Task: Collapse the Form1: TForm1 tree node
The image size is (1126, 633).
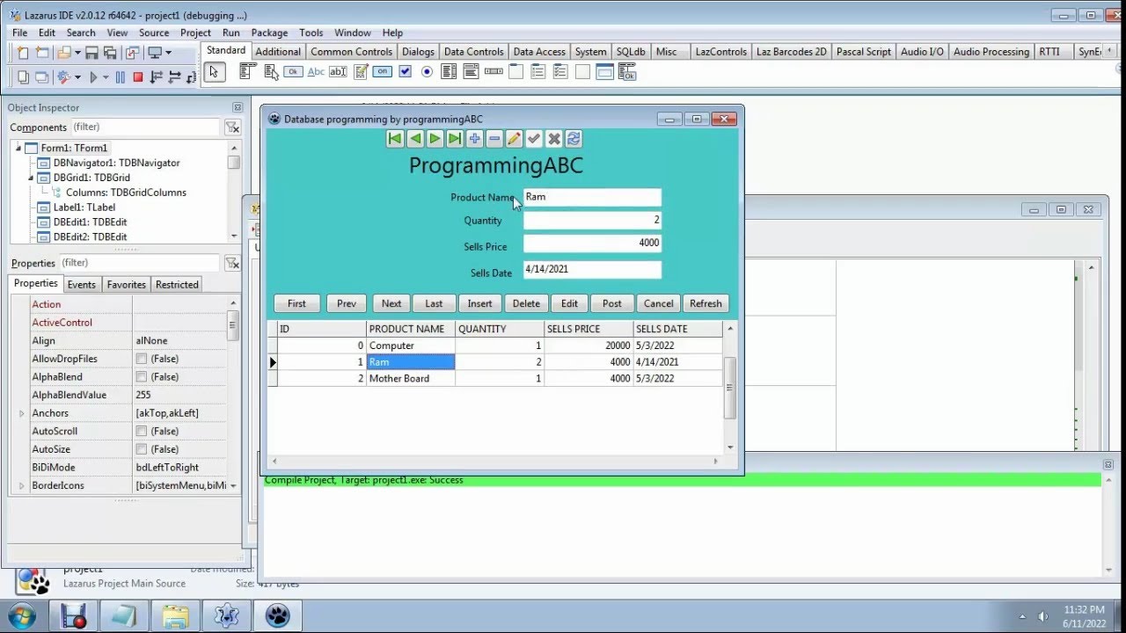Action: [x=18, y=148]
